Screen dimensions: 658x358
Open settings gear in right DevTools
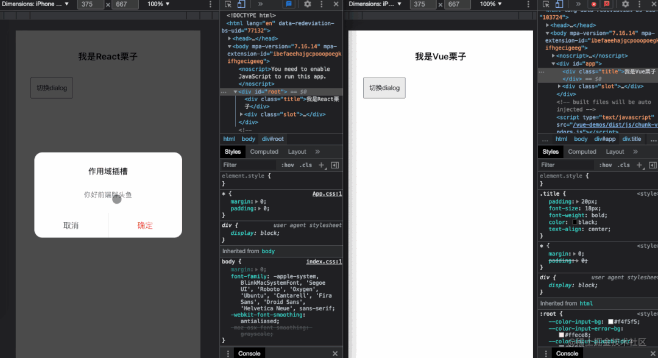(625, 4)
